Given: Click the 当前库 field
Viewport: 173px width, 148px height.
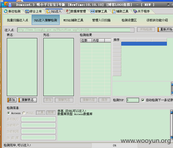Looking at the screenshot, I should click(x=38, y=137).
